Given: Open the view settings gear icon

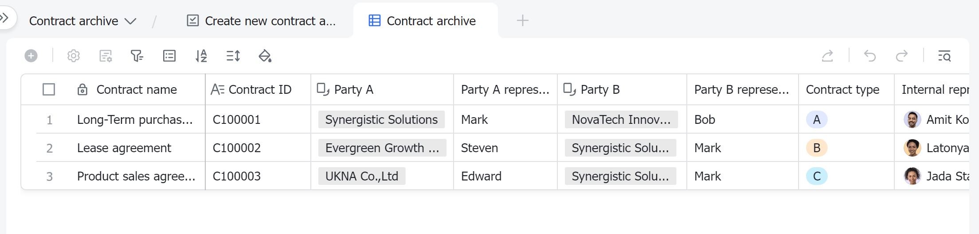Looking at the screenshot, I should click(x=74, y=56).
